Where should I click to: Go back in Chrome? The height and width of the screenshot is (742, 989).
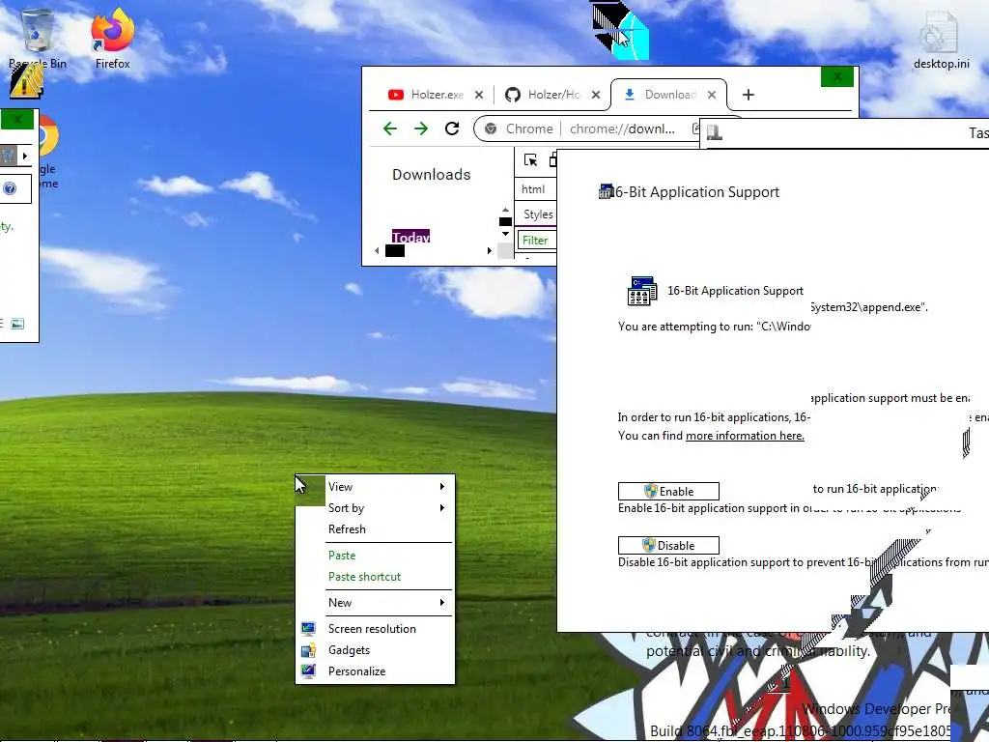coord(390,128)
